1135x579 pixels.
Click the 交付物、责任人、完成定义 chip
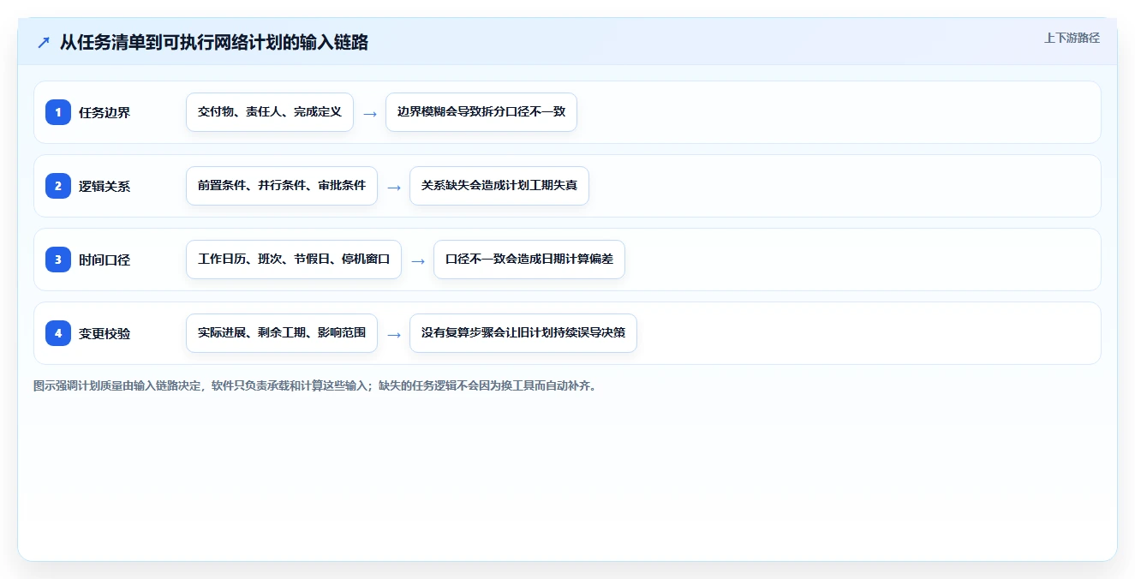pos(270,112)
